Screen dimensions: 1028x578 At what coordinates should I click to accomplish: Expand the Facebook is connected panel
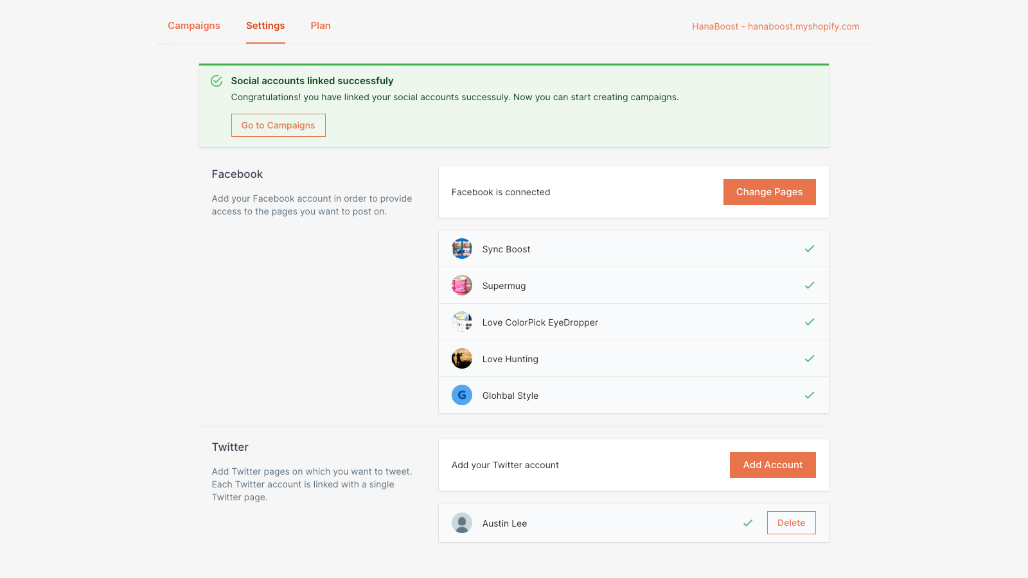pyautogui.click(x=578, y=191)
